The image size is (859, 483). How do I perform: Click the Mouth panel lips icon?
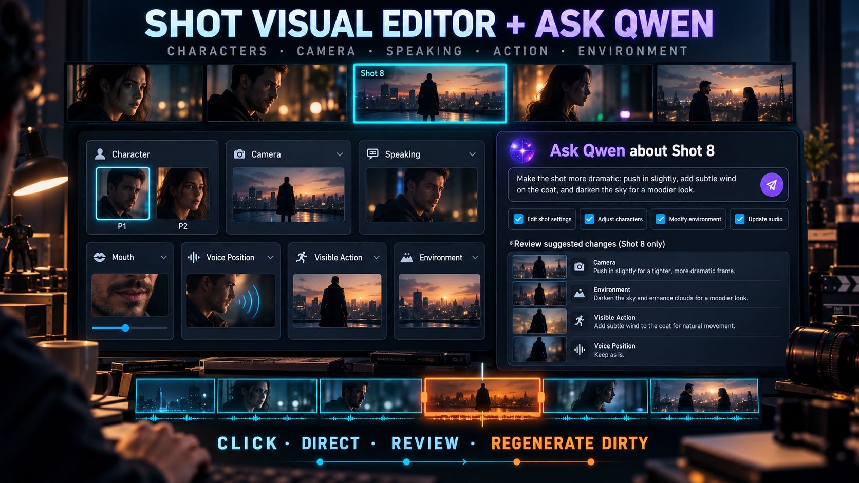tap(100, 257)
